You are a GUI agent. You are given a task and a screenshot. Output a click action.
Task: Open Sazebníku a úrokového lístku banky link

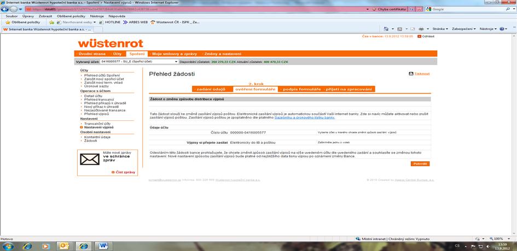pyautogui.click(x=305, y=118)
